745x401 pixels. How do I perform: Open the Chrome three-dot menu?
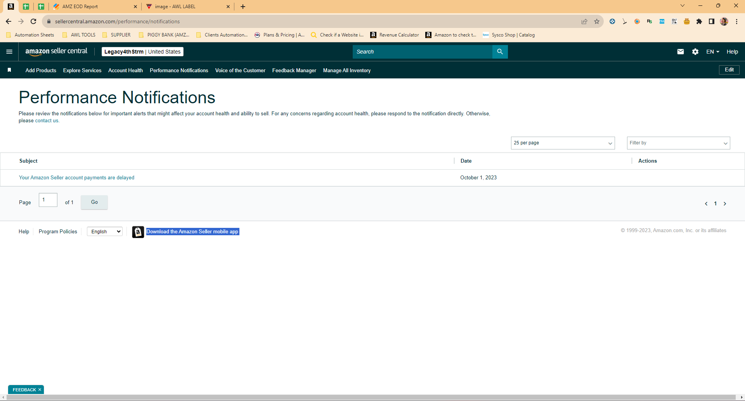point(736,21)
